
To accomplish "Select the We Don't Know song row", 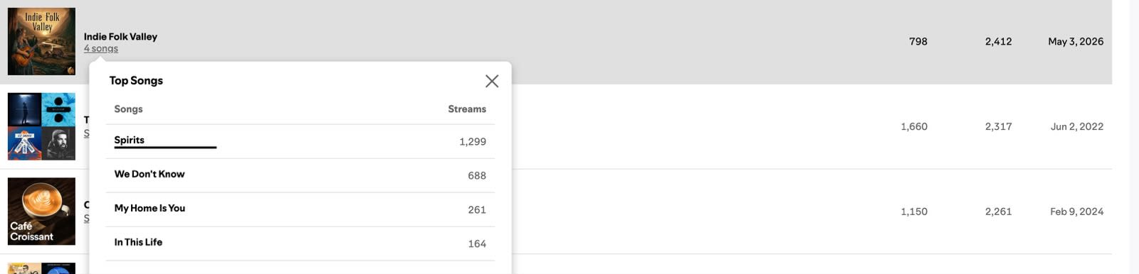I will pyautogui.click(x=300, y=175).
